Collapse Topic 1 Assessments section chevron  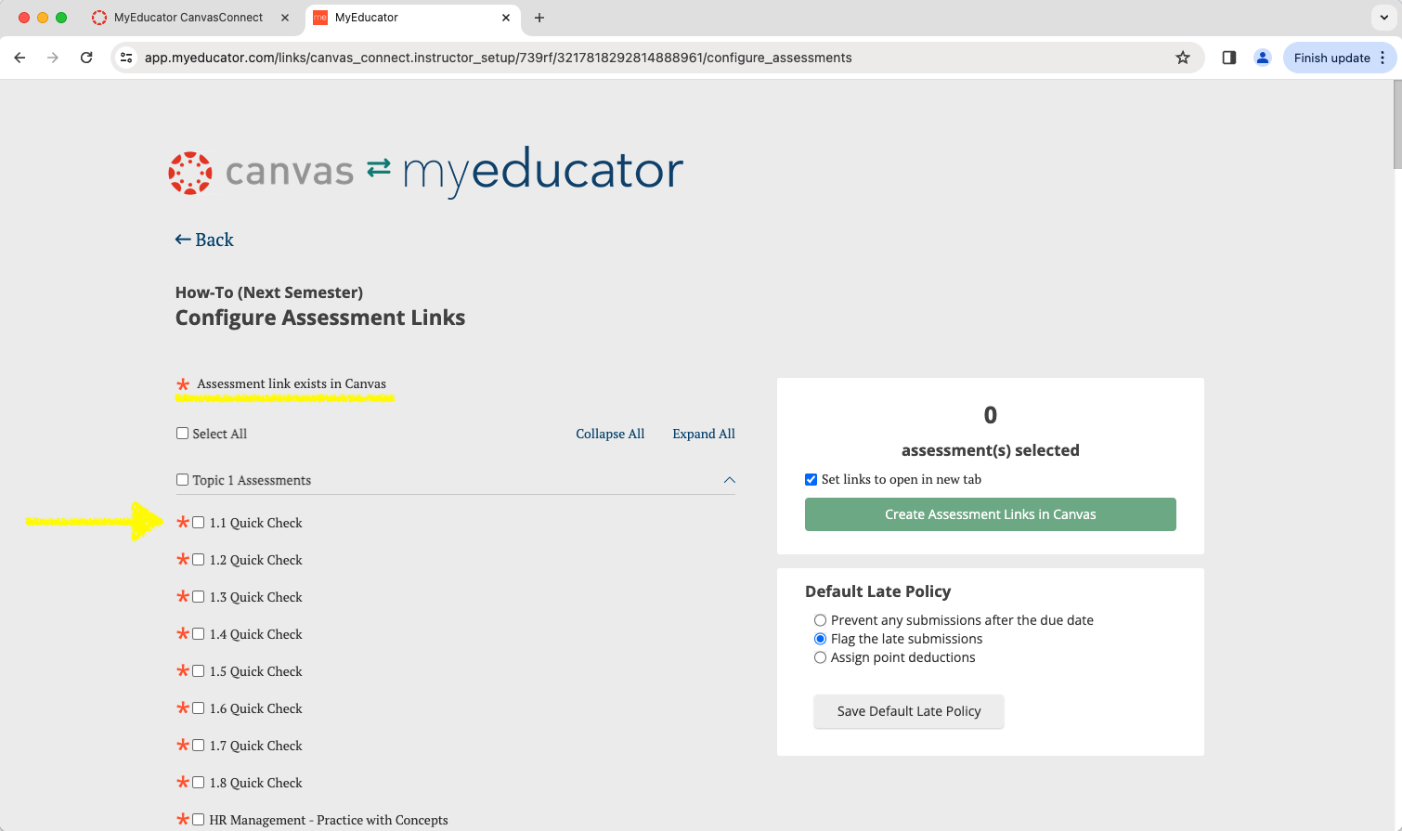pyautogui.click(x=729, y=480)
